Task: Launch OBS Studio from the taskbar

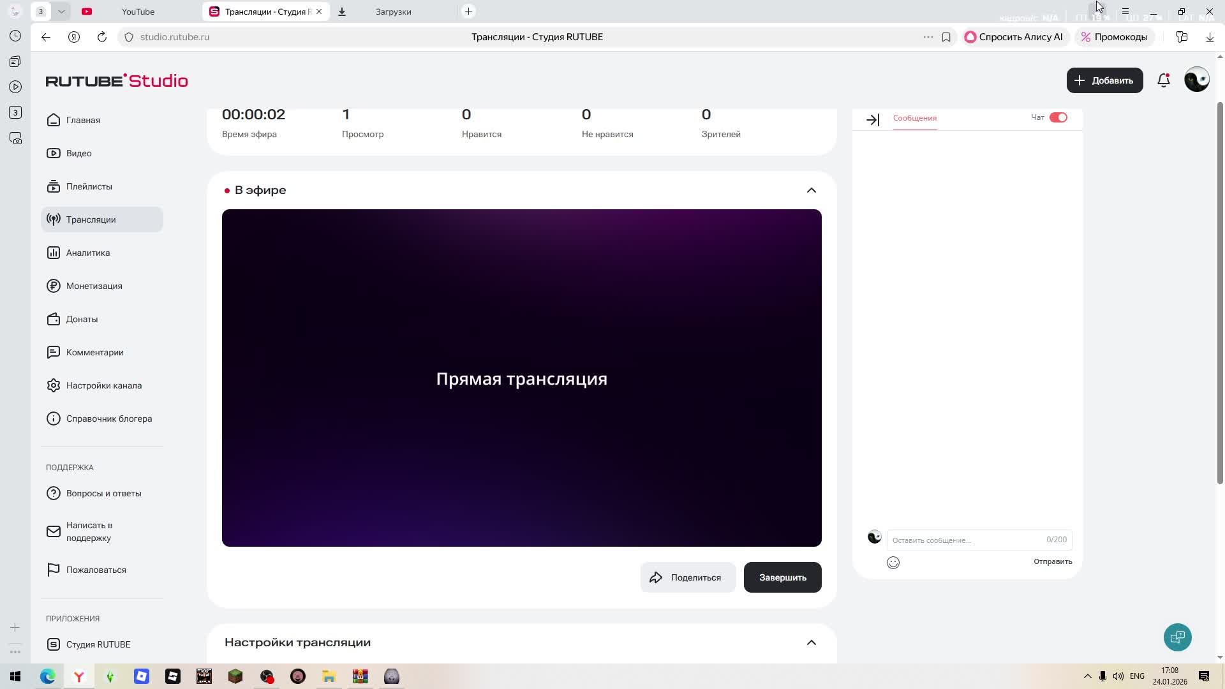Action: 267,676
